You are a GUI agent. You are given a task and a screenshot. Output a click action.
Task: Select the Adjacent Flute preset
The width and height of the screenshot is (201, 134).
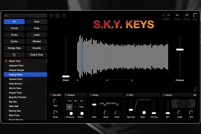click(x=25, y=66)
